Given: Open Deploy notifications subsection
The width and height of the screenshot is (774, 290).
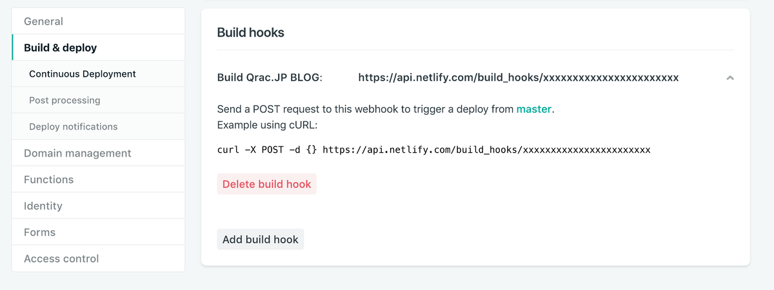Looking at the screenshot, I should pyautogui.click(x=74, y=127).
